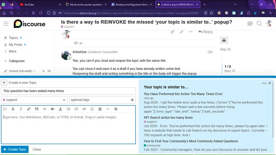Open the chat bubble icon in Discourse header
Image resolution: width=276 pixels, height=155 pixels.
(x=250, y=24)
